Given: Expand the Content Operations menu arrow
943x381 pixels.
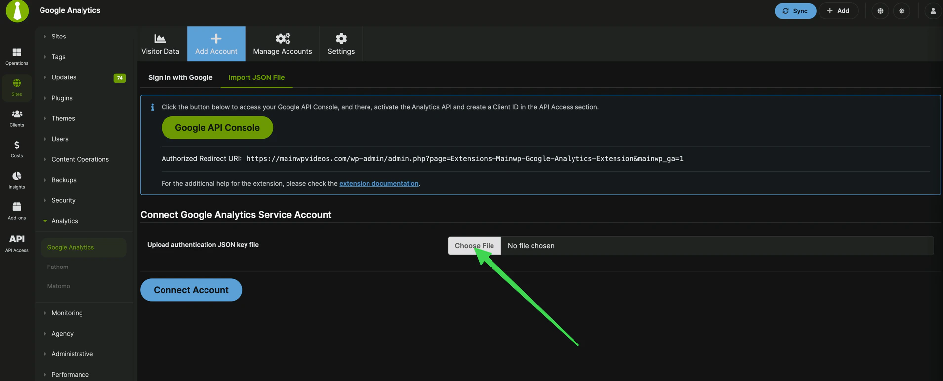Looking at the screenshot, I should [x=45, y=159].
